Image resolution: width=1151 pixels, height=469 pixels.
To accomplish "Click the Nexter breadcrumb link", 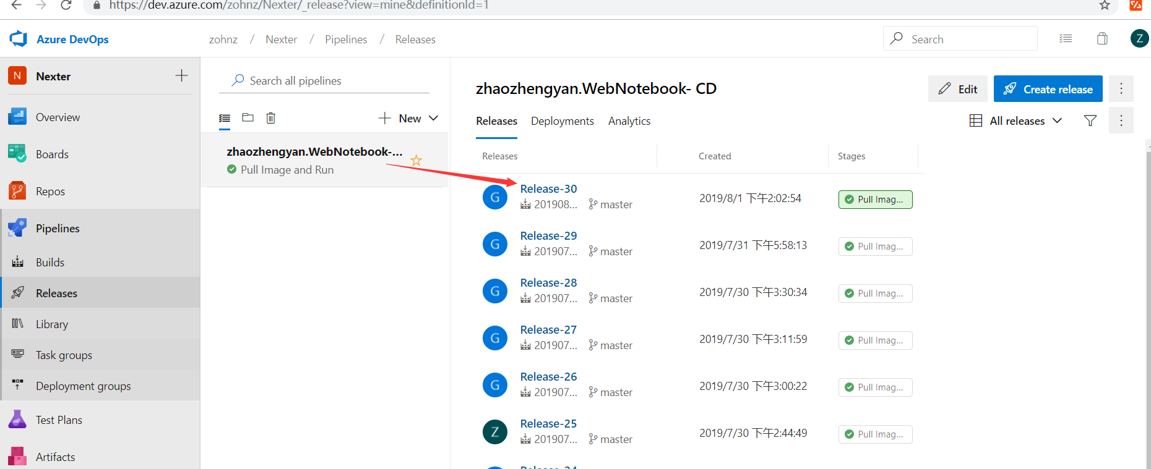I will coord(282,40).
